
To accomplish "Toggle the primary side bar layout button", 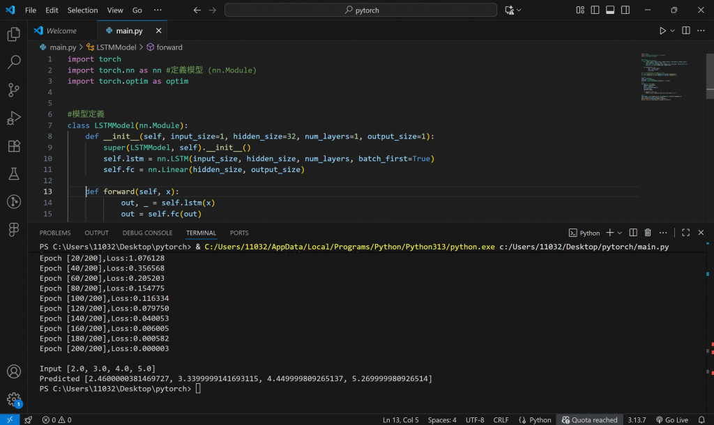I will [x=595, y=10].
